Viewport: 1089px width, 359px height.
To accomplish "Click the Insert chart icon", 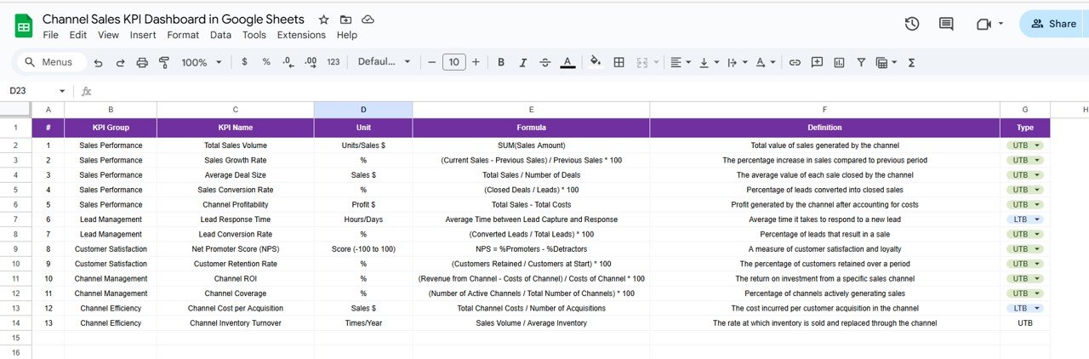I will pos(839,62).
